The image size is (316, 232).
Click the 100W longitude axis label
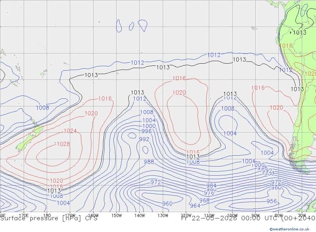[232, 216]
